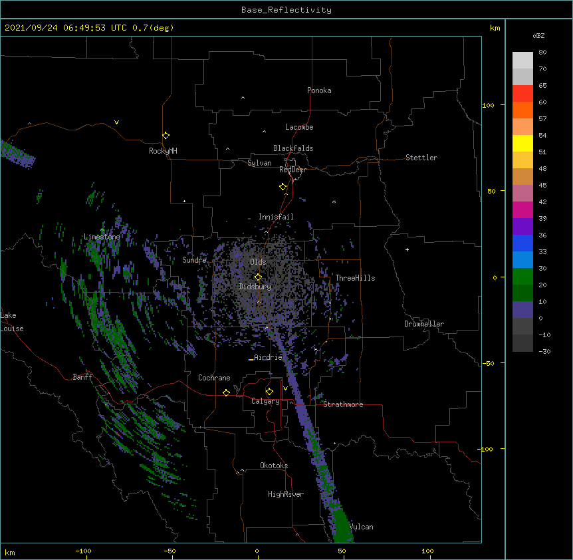Screen dimensions: 573x560
Task: Pick the light grey 70-80 dBZ swatch
Action: 522,61
